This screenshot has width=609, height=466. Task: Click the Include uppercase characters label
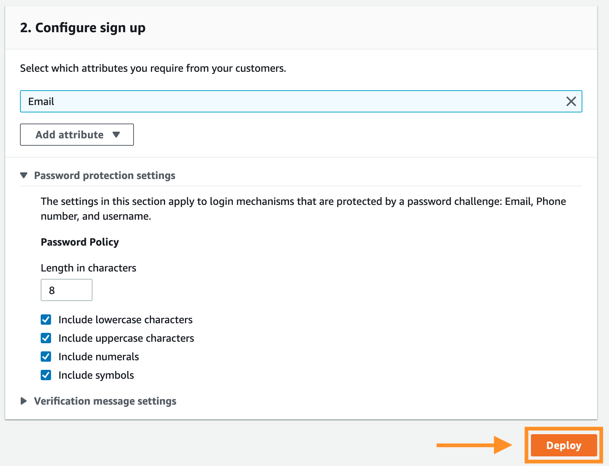[x=126, y=338]
